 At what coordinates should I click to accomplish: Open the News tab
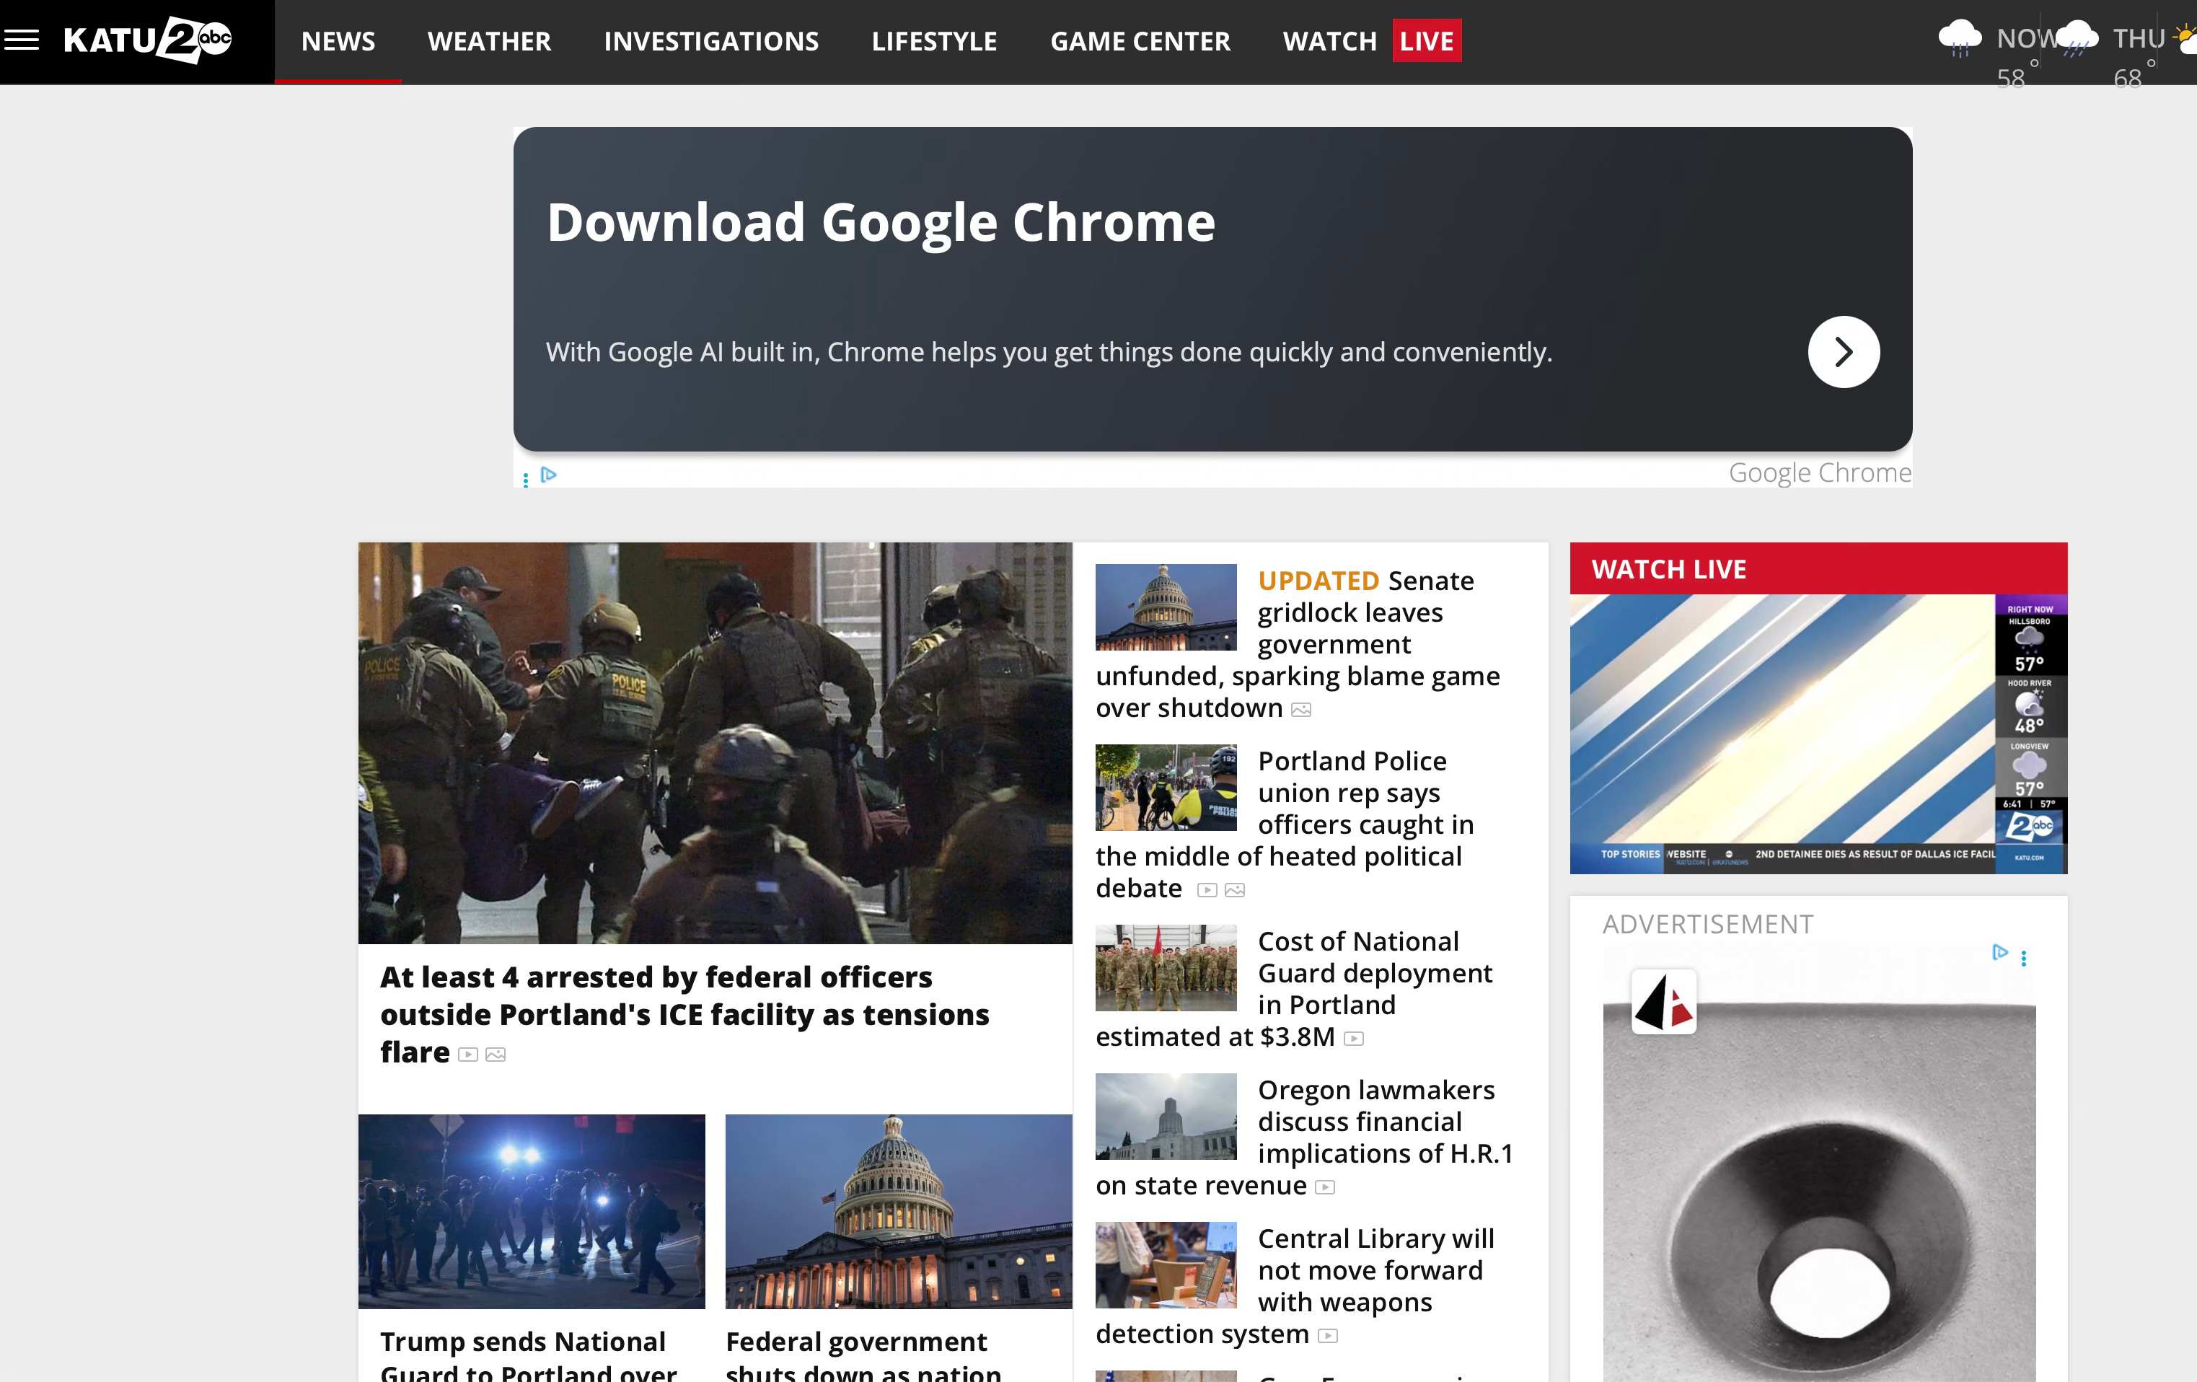point(338,42)
